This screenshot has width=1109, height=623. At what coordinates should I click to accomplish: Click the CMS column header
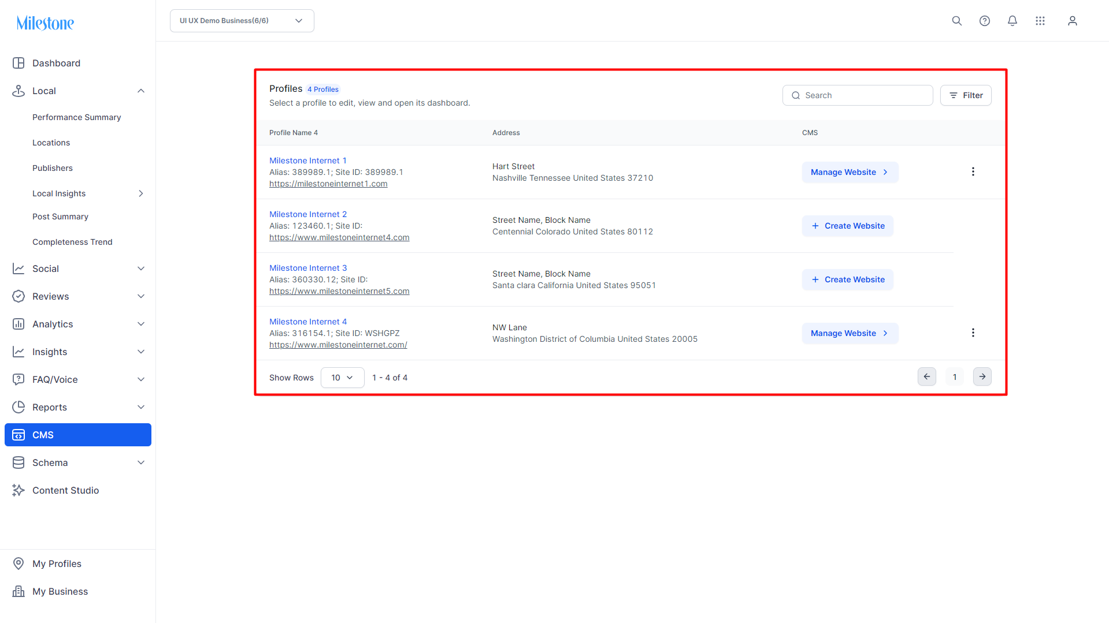click(810, 133)
